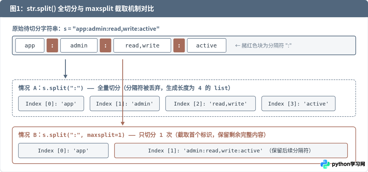Viewport: 368px width, 172px height.
Task: Select the 'admin' token box in source string
Action: click(79, 45)
